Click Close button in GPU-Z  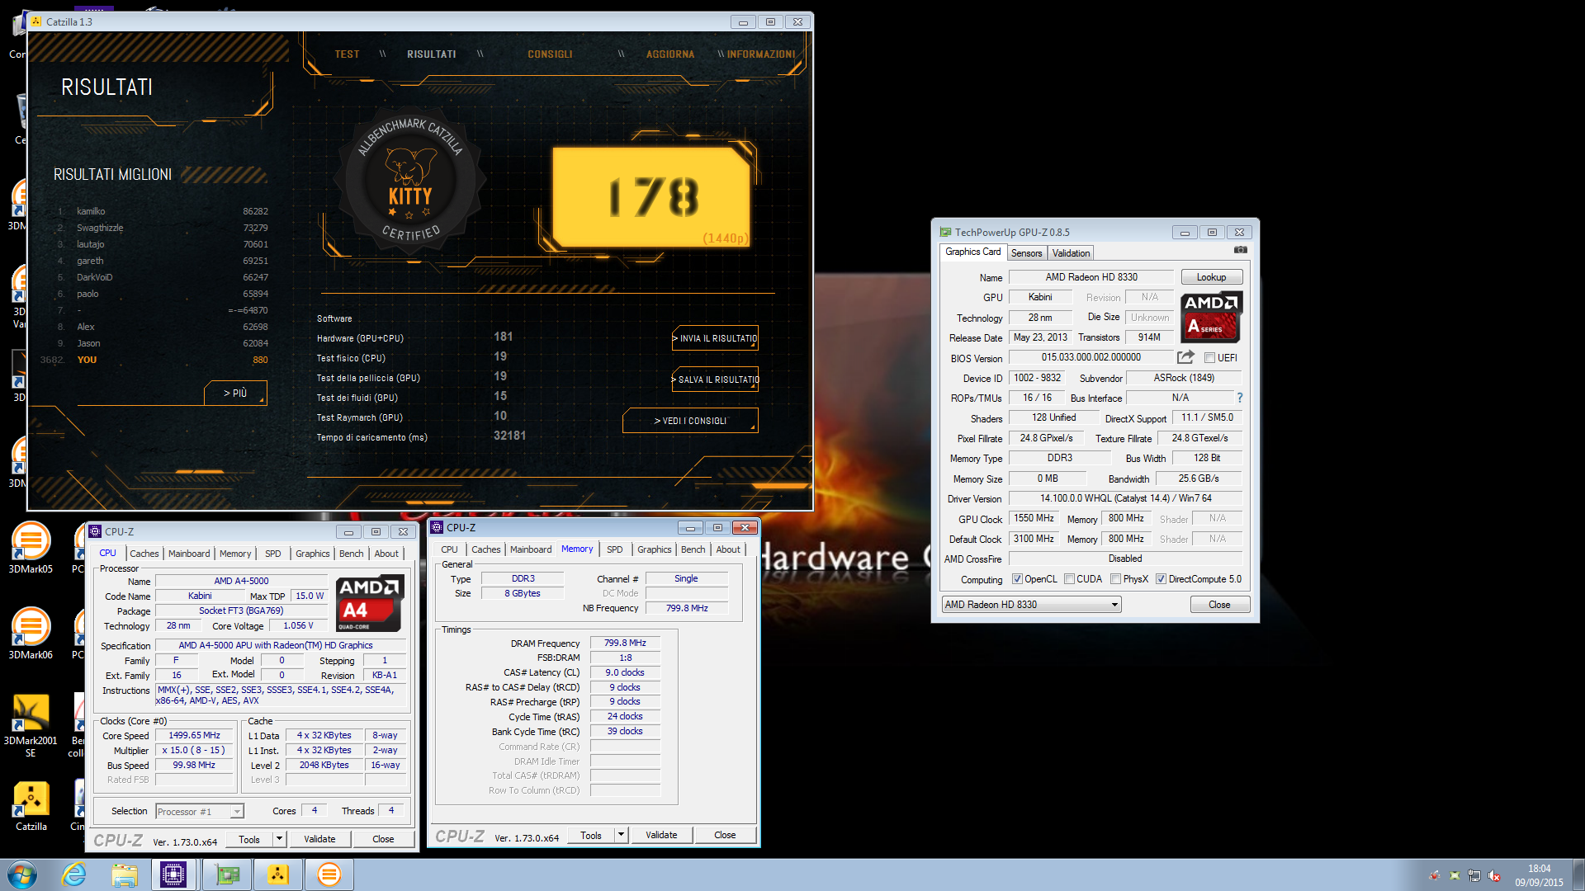(x=1219, y=605)
